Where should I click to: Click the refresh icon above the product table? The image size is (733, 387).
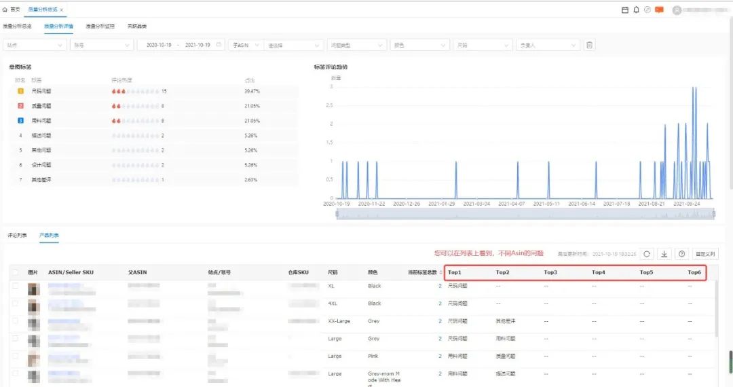647,254
